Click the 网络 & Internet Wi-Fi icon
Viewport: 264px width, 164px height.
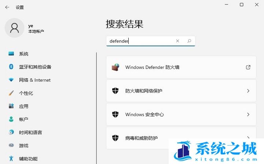11,80
